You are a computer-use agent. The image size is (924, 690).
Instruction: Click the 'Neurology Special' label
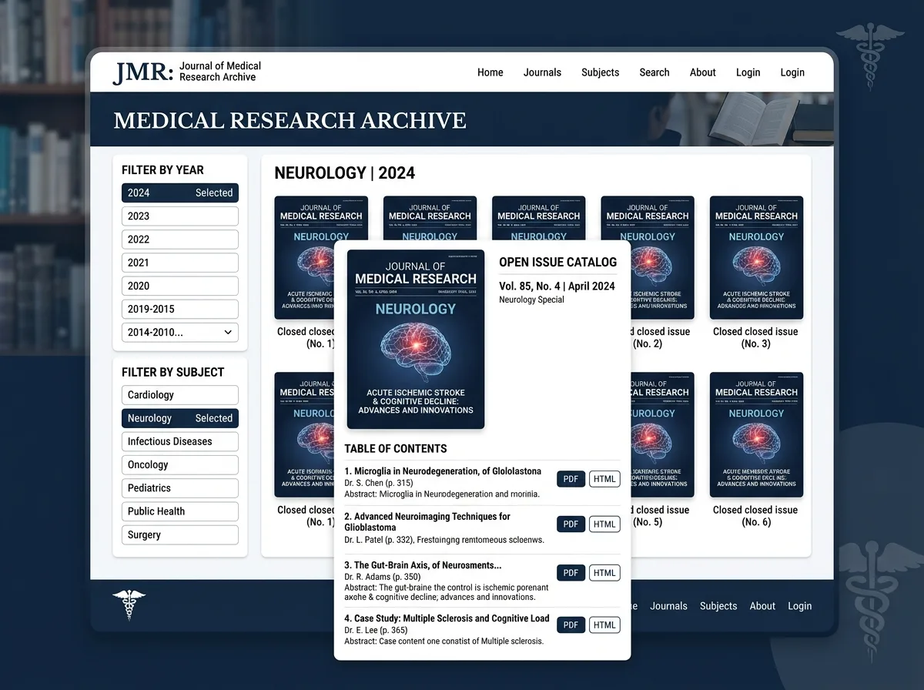(531, 300)
